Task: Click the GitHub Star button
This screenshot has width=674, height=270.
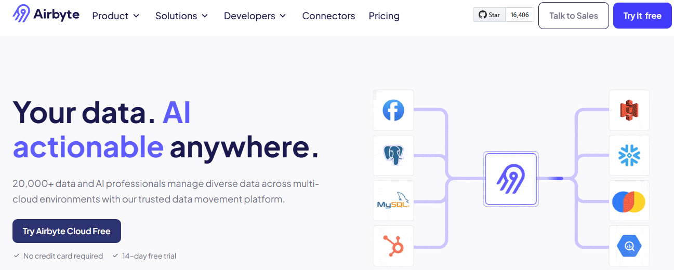Action: point(489,15)
